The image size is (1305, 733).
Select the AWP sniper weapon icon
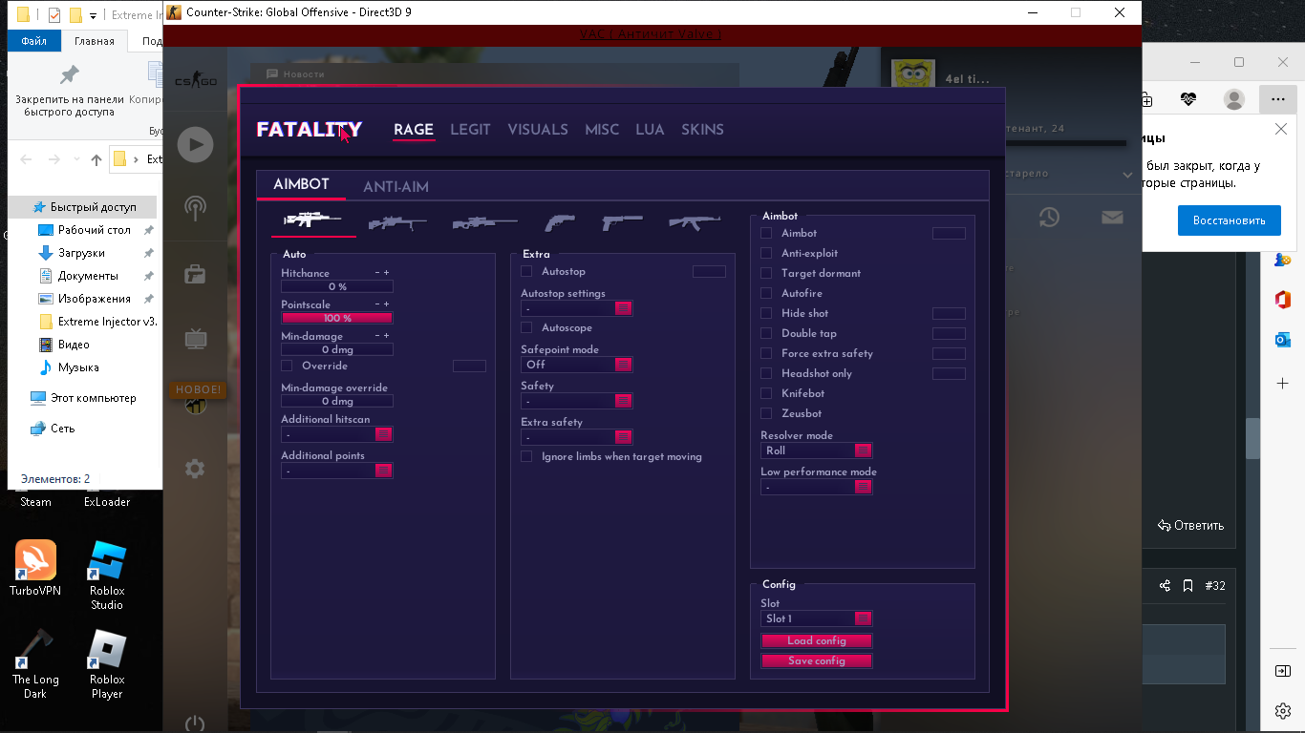click(485, 222)
